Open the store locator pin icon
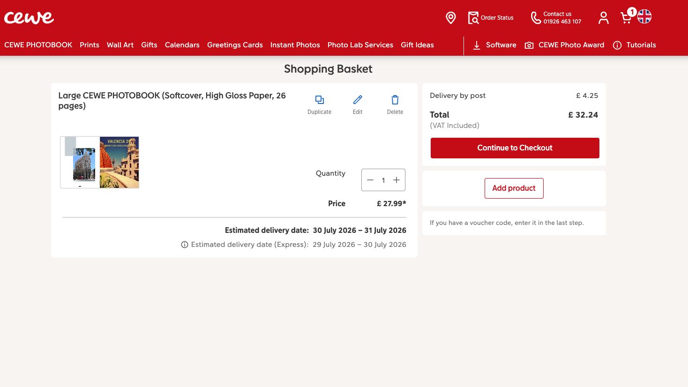Viewport: 688px width, 387px height. pos(451,18)
